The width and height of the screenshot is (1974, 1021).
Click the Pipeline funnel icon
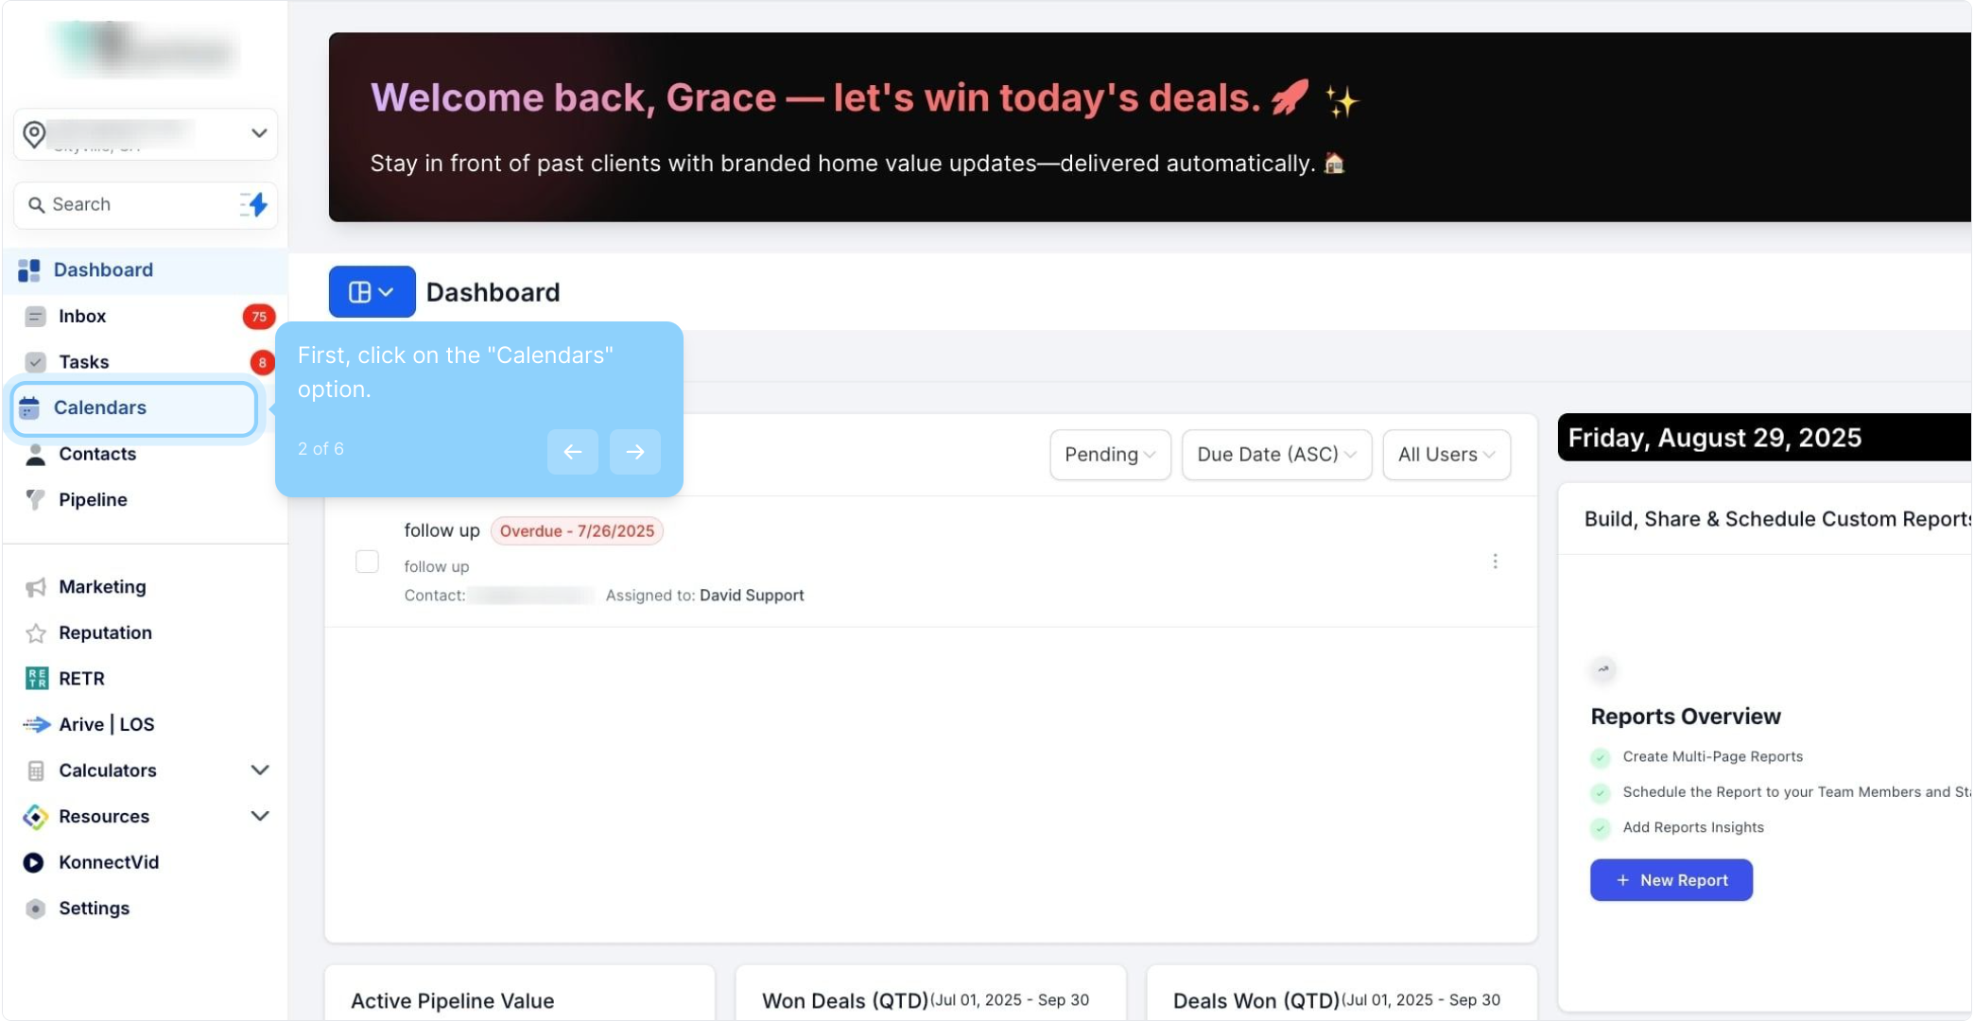36,499
